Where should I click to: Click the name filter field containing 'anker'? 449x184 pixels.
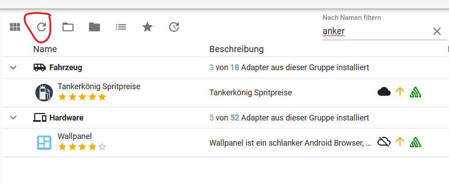coord(375,31)
